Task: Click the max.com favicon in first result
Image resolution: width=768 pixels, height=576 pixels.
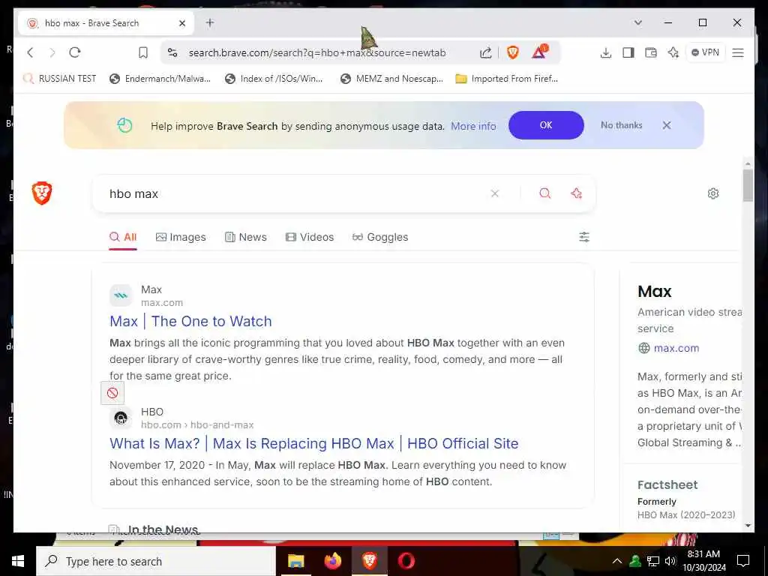Action: (x=121, y=295)
